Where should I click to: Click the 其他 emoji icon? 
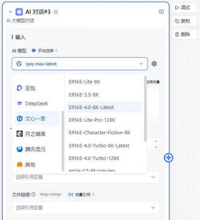tap(19, 165)
